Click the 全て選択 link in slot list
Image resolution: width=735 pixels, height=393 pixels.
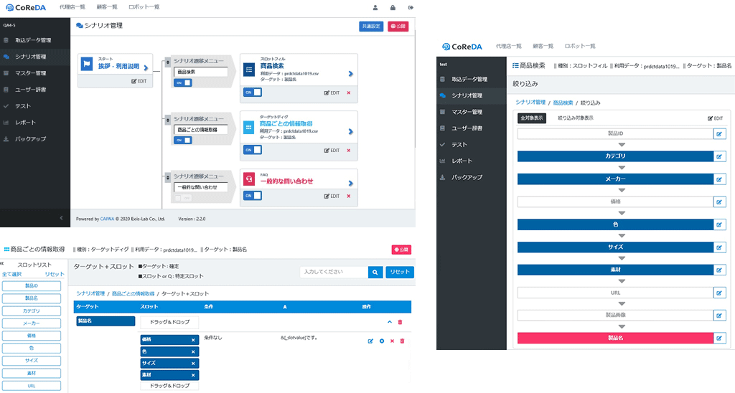coord(12,274)
